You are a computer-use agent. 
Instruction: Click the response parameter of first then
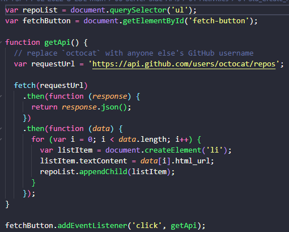point(110,96)
